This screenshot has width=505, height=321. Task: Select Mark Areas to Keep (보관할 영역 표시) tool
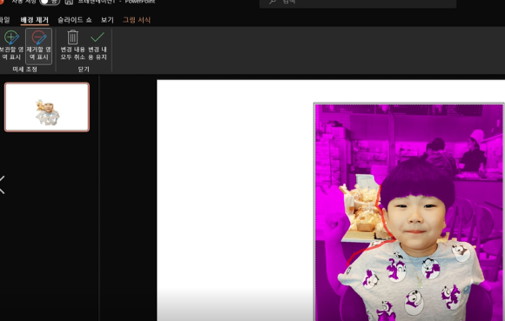click(x=11, y=46)
